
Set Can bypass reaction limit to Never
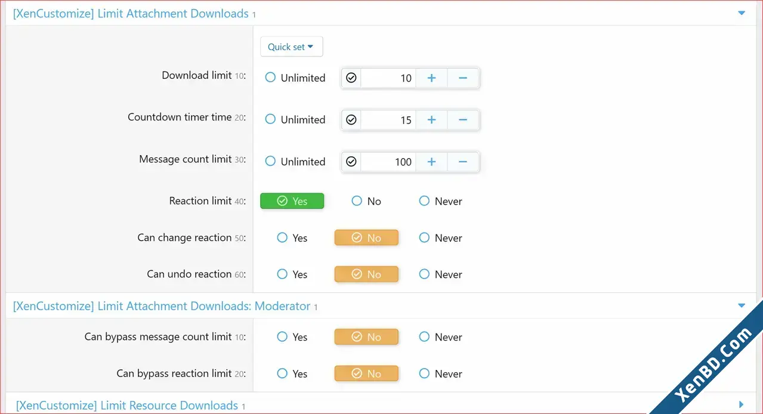point(440,374)
